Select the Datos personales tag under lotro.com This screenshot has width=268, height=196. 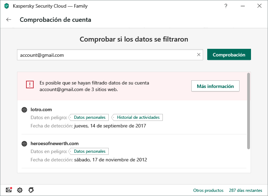[x=90, y=117]
